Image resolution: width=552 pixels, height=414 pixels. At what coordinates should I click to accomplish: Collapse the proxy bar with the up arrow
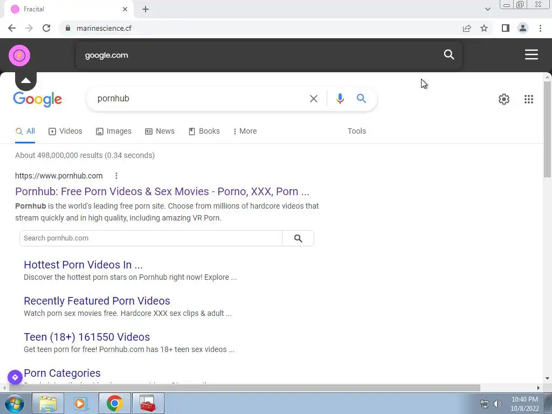coord(26,81)
